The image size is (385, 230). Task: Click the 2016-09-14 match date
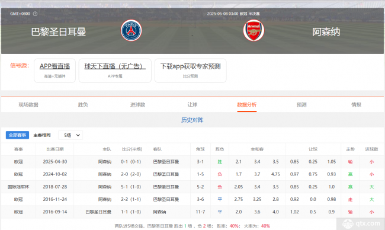(x=55, y=212)
